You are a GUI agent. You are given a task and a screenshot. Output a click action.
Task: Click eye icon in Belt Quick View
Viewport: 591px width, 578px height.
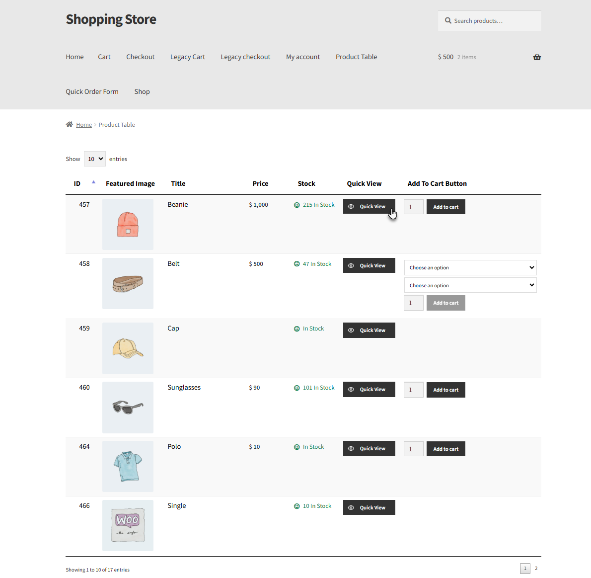pyautogui.click(x=351, y=265)
